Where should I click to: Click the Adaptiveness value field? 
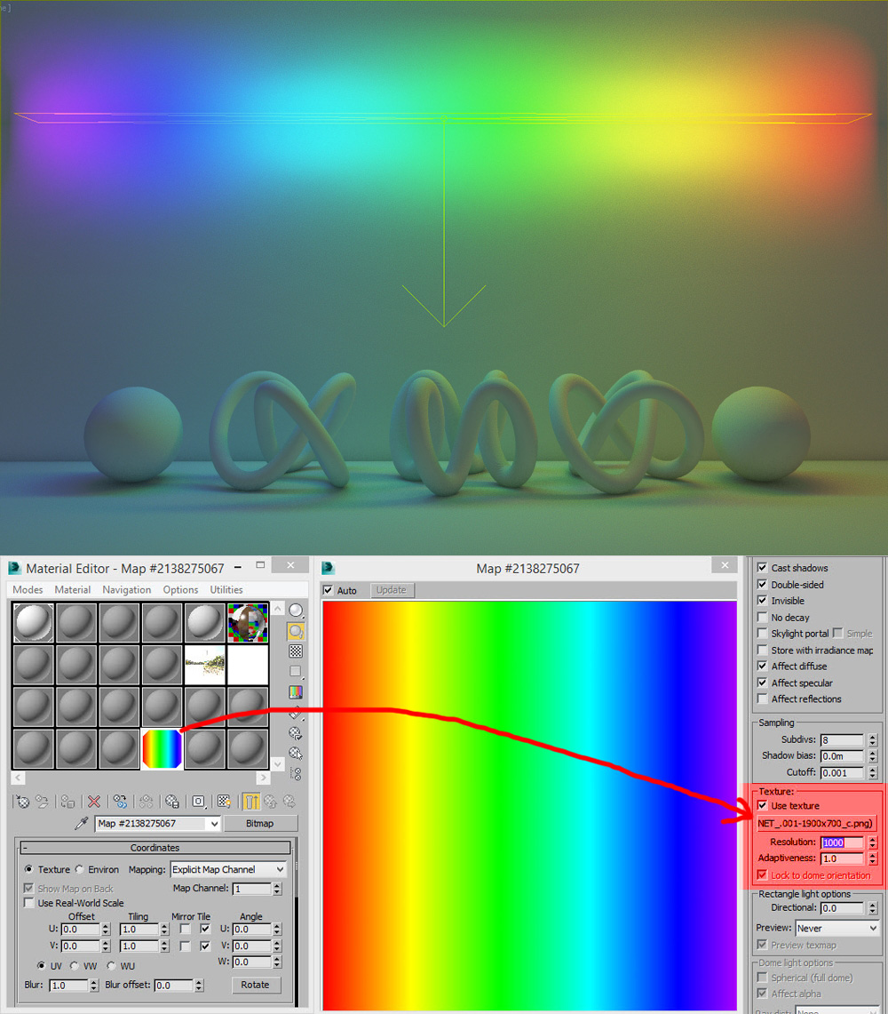[x=842, y=858]
